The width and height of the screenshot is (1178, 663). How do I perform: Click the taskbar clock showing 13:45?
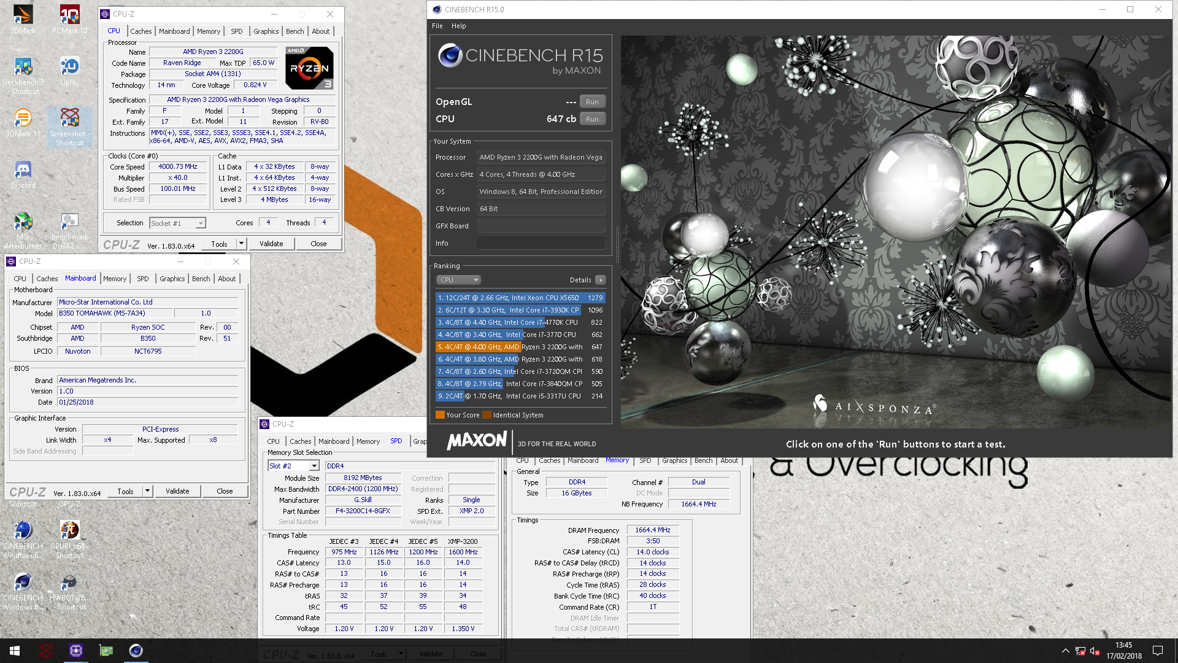click(1123, 651)
